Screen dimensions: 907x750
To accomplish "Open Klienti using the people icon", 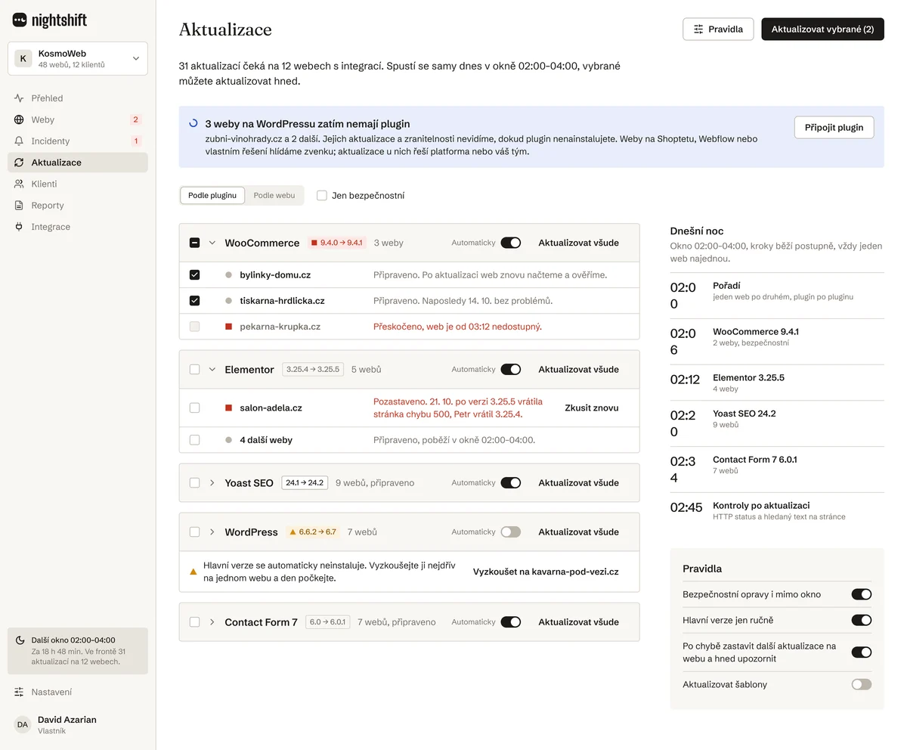I will [x=19, y=184].
